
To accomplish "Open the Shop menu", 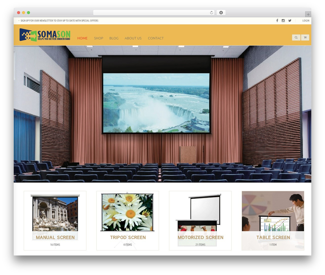I will (x=99, y=38).
